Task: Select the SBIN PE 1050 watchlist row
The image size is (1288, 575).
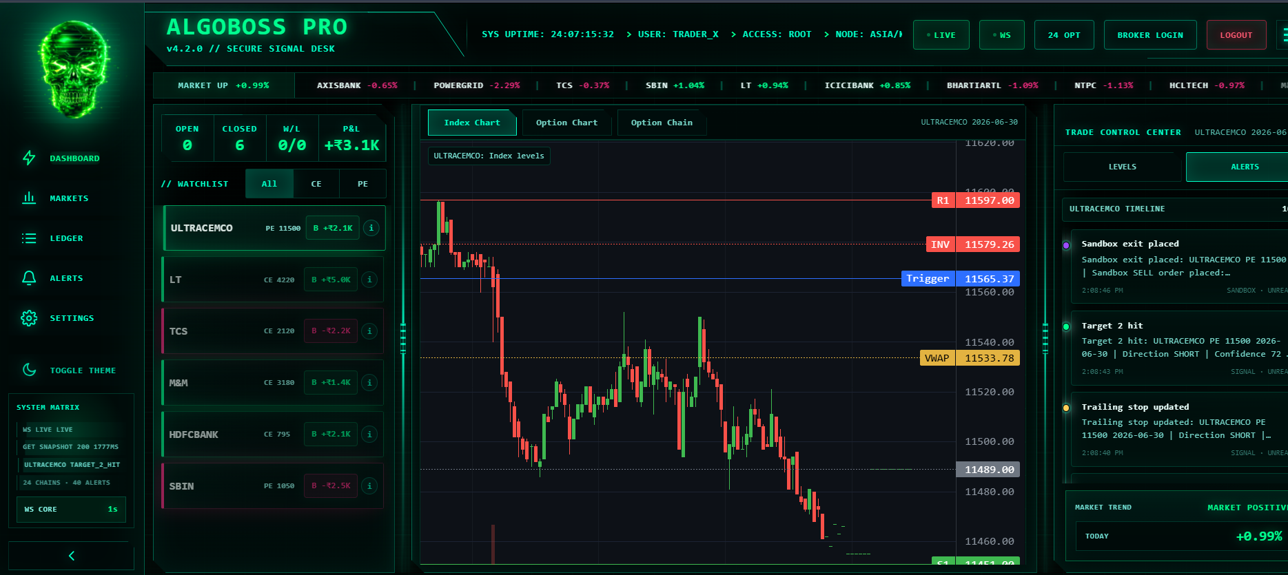Action: click(273, 486)
